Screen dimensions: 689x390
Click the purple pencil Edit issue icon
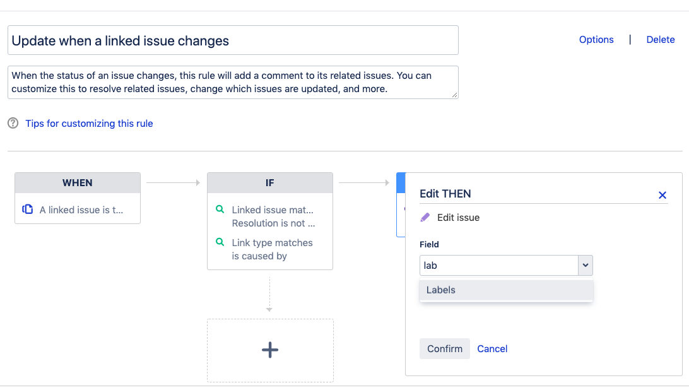coord(425,217)
